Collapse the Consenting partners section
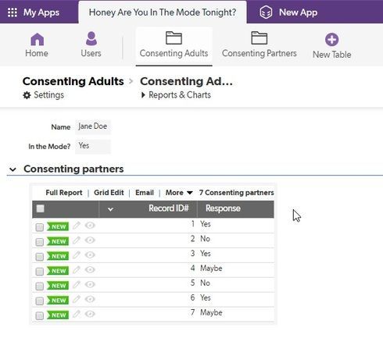Image resolution: width=383 pixels, height=338 pixels. (x=13, y=169)
